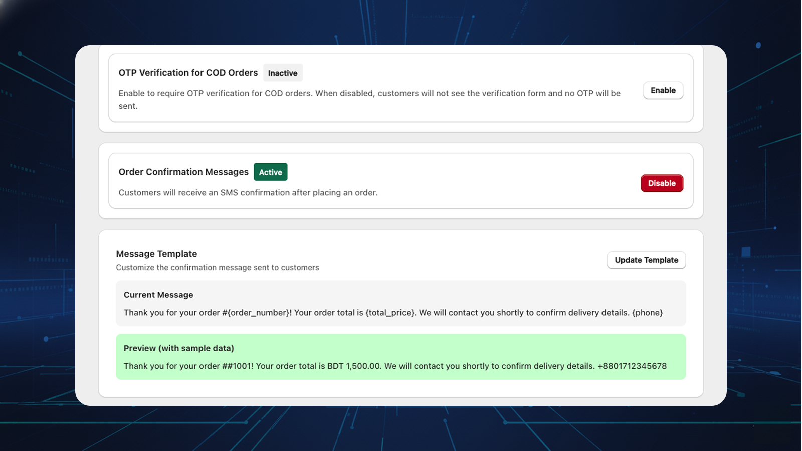Enable OTP Verification for COD Orders
Image resolution: width=802 pixels, height=451 pixels.
pos(663,90)
